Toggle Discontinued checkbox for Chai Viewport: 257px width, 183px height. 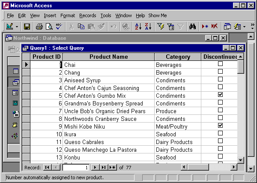coord(220,63)
